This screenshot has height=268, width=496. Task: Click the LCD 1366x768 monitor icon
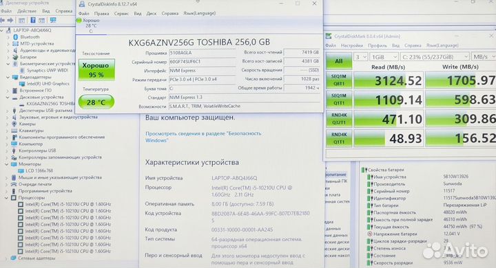21,171
